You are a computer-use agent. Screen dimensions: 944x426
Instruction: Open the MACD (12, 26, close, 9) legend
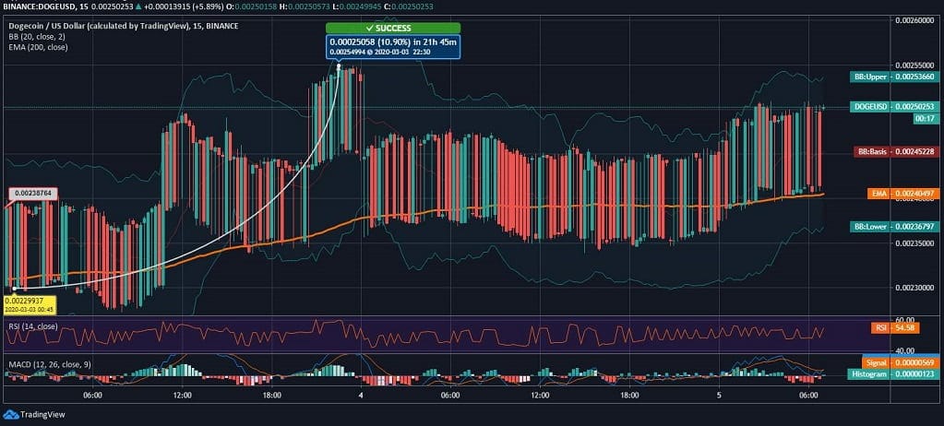click(x=49, y=364)
